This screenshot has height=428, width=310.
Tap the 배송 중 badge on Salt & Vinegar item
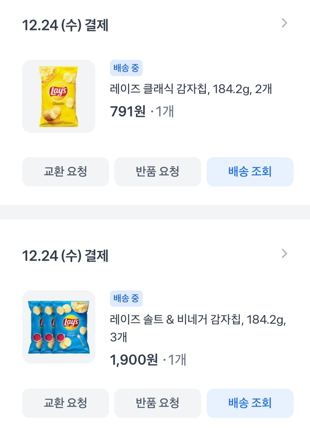tap(126, 298)
